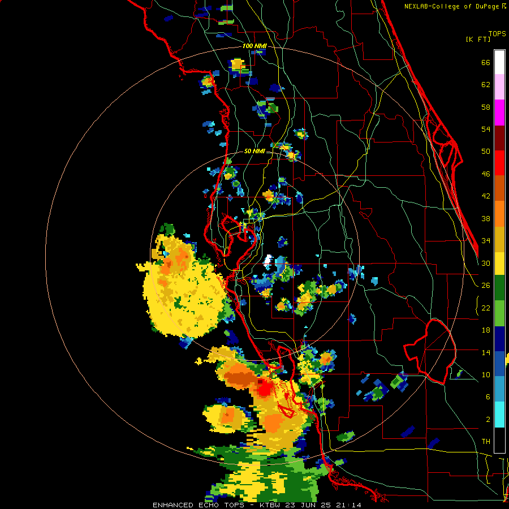Click the 62 value on the scale
Image resolution: width=509 pixels, height=509 pixels.
tap(486, 85)
